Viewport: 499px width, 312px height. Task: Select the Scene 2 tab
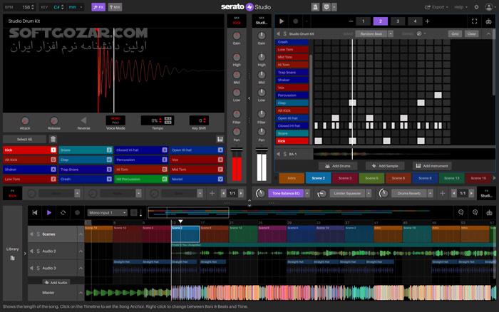tap(318, 178)
